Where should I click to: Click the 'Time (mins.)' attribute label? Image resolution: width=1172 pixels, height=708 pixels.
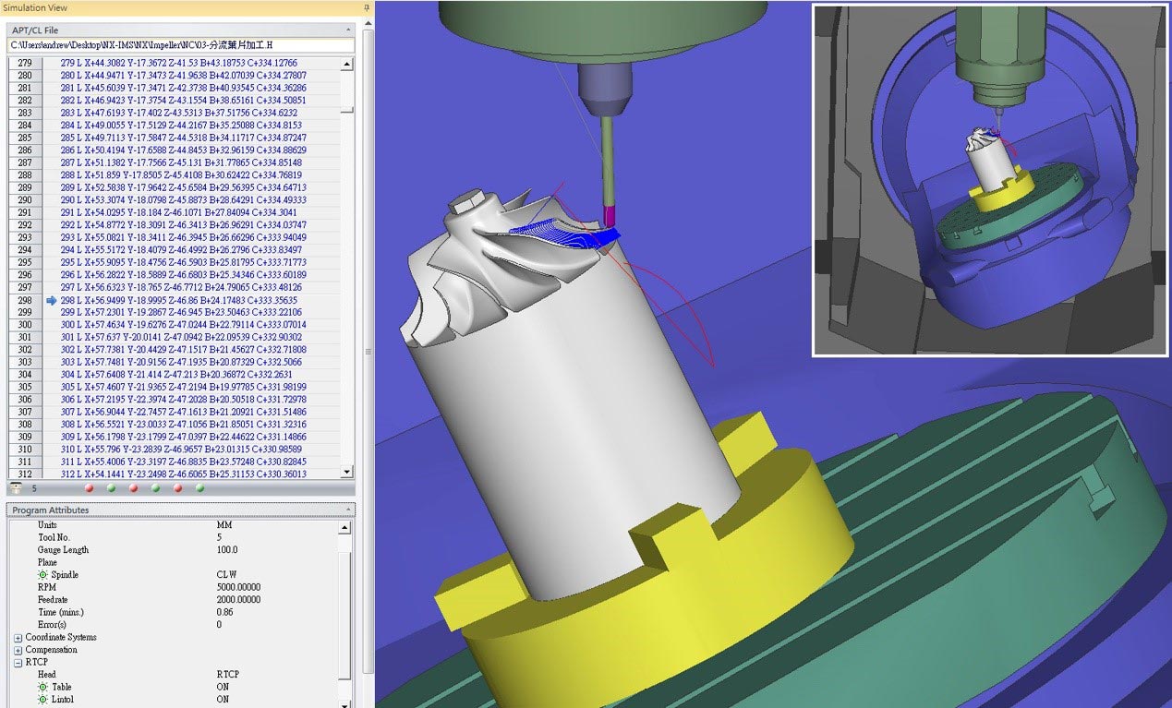click(x=61, y=612)
